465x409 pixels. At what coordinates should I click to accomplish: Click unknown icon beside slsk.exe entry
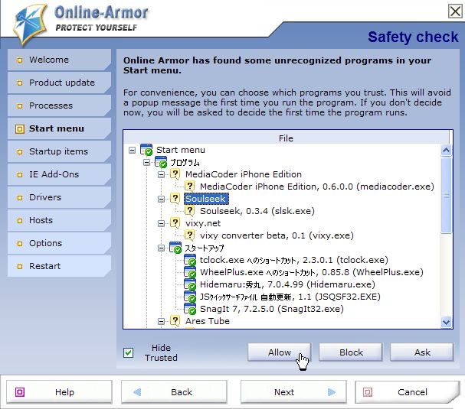point(189,211)
